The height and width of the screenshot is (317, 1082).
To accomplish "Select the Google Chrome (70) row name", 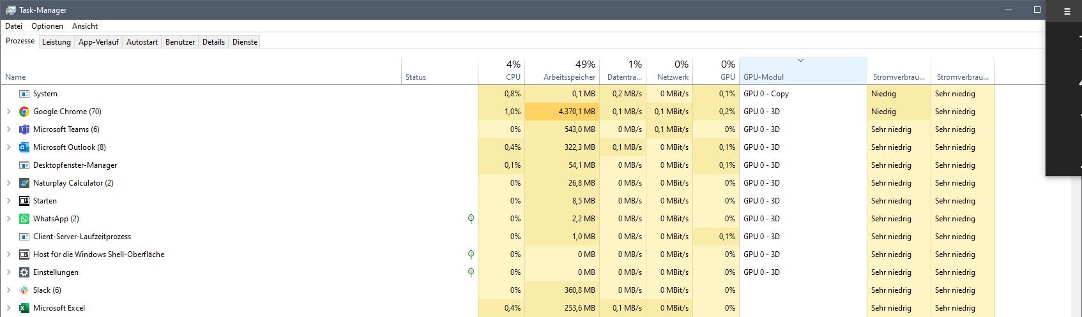I will click(67, 112).
